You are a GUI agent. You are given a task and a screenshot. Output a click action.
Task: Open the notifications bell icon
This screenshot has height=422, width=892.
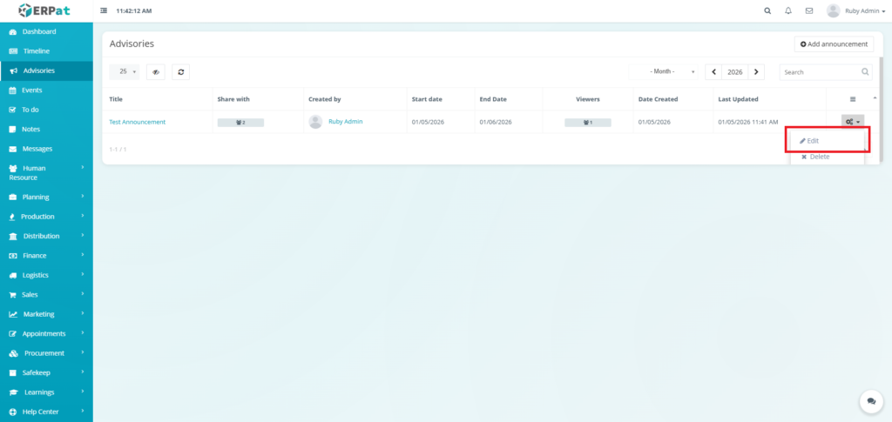click(x=788, y=11)
